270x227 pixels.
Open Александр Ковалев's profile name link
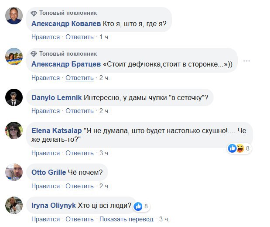[66, 23]
